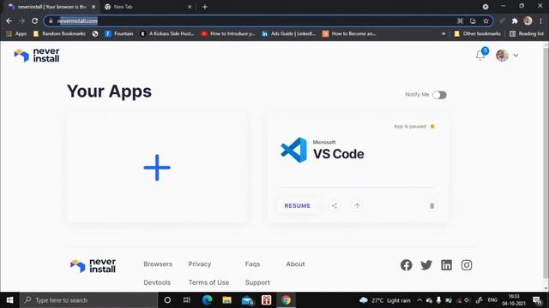Open the About footer link
The width and height of the screenshot is (549, 308).
tap(295, 264)
